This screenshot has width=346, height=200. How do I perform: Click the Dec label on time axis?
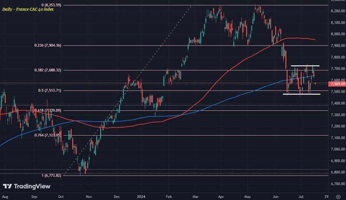tap(117, 197)
